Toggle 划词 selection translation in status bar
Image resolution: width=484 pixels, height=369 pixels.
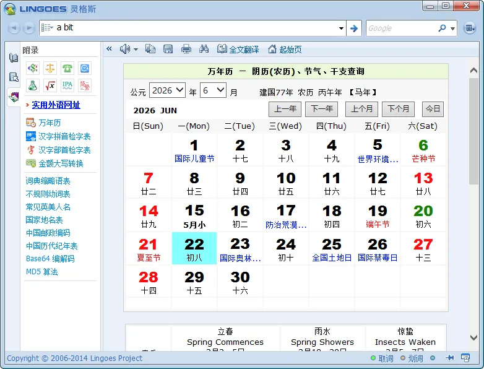(412, 358)
